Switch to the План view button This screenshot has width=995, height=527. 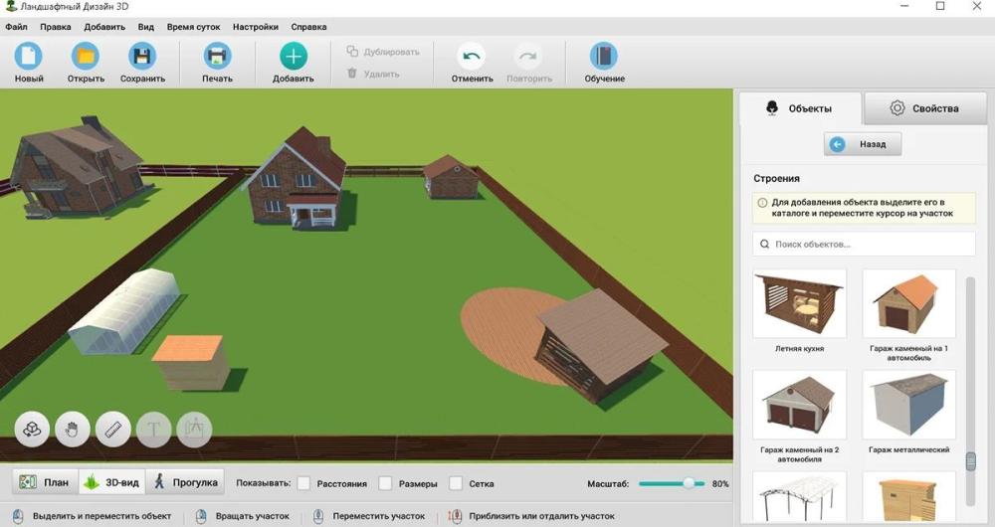[x=45, y=482]
